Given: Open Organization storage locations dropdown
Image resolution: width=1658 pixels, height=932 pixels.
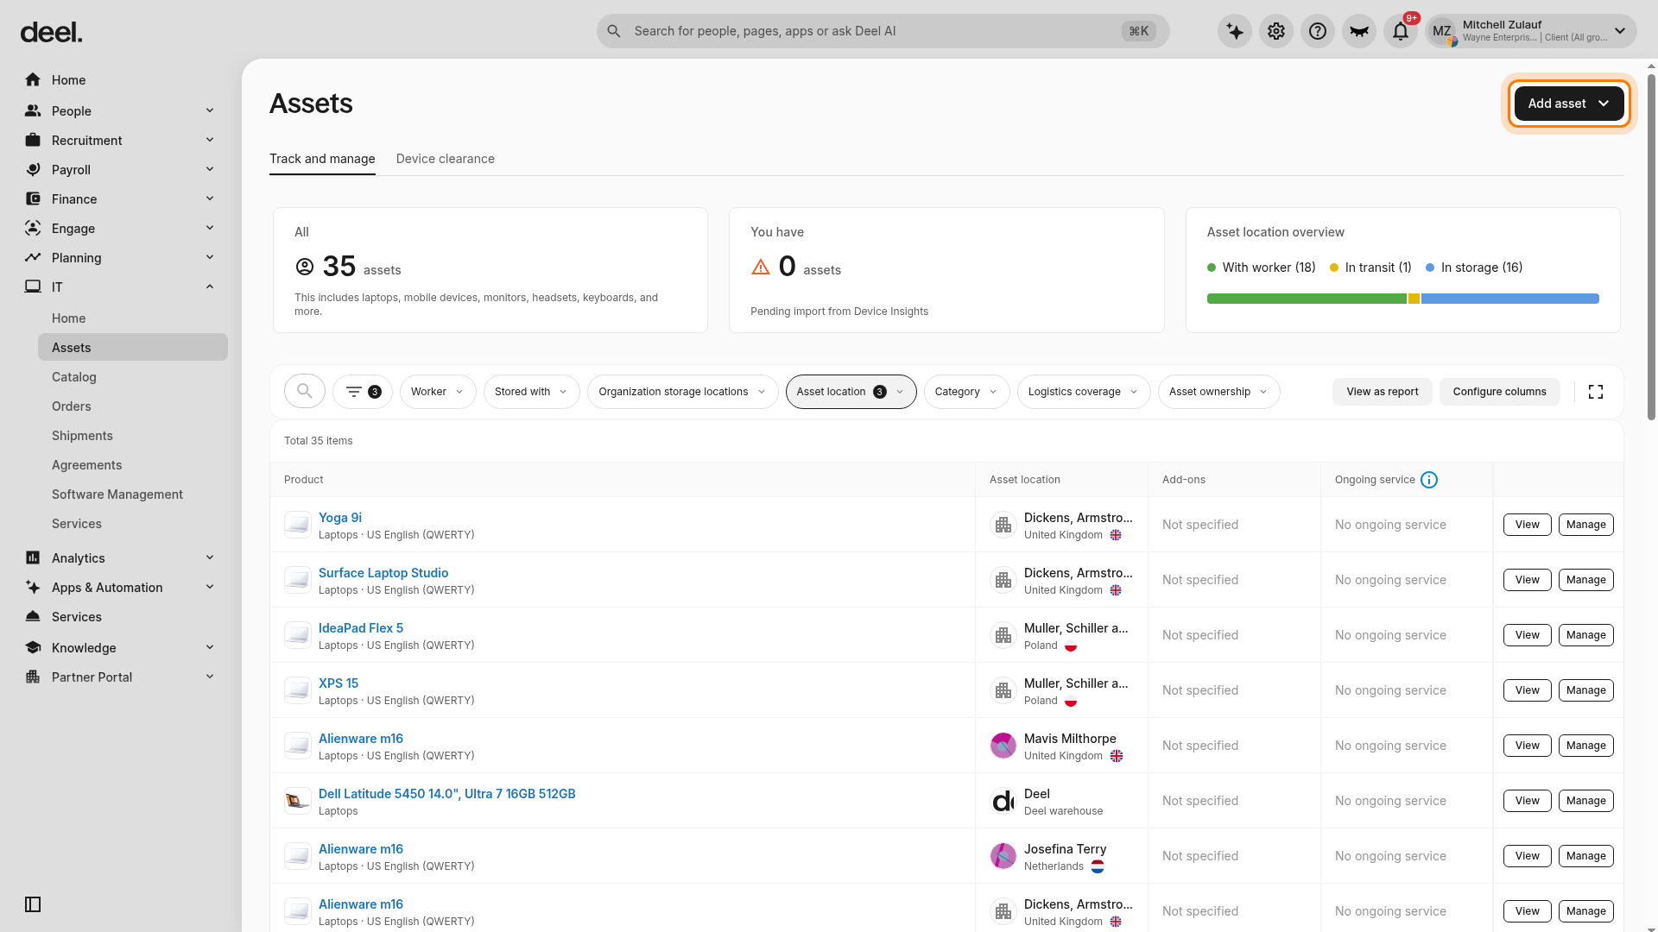Looking at the screenshot, I should coord(682,392).
